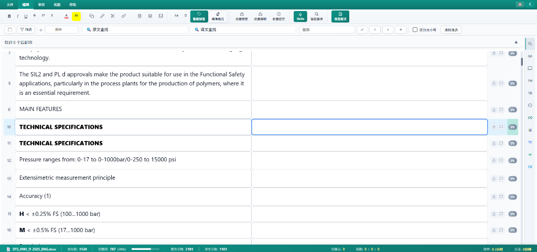
Task: Toggle underline formatting
Action: click(26, 16)
